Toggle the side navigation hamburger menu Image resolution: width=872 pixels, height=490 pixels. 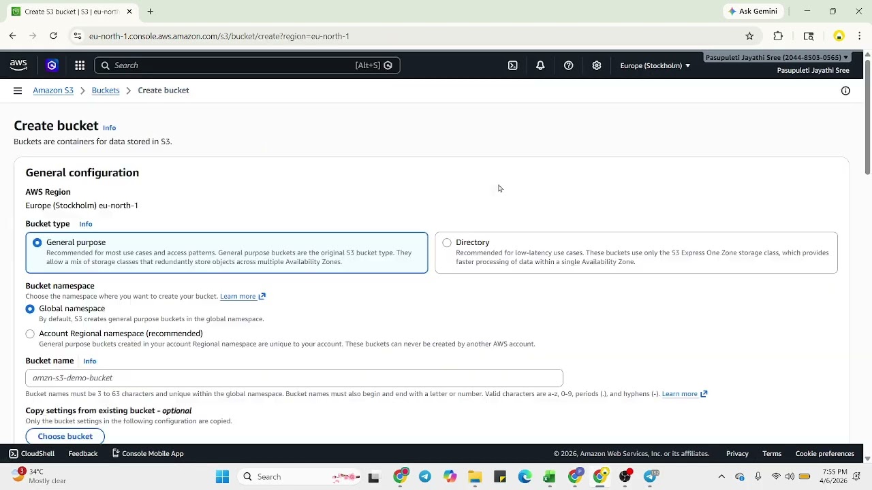point(18,91)
